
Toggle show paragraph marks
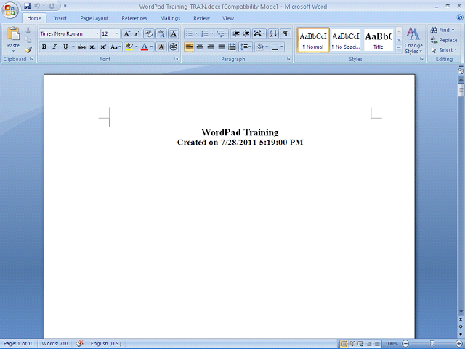(x=286, y=33)
